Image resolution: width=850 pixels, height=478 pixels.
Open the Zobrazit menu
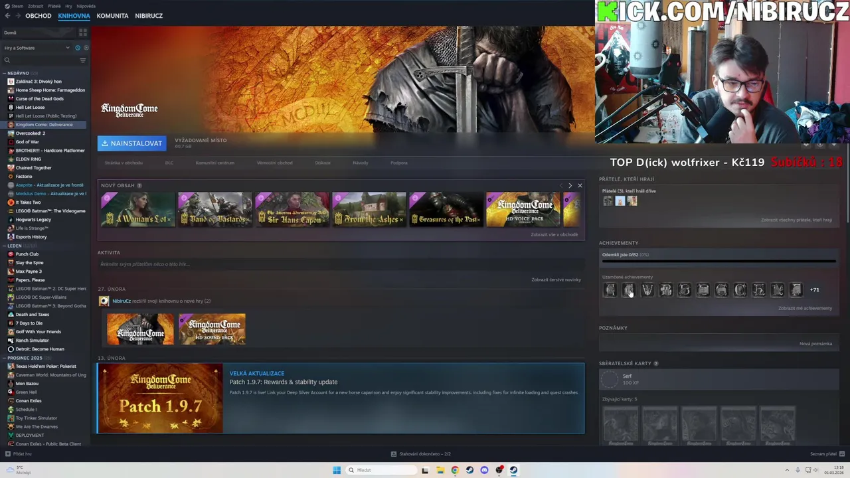[35, 6]
